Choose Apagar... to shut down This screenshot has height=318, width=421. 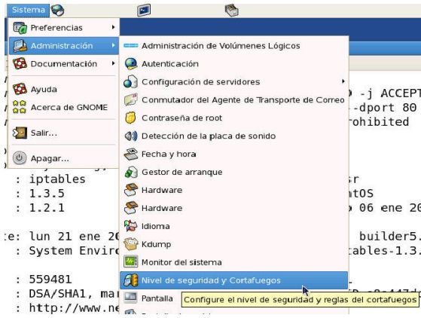click(x=64, y=158)
